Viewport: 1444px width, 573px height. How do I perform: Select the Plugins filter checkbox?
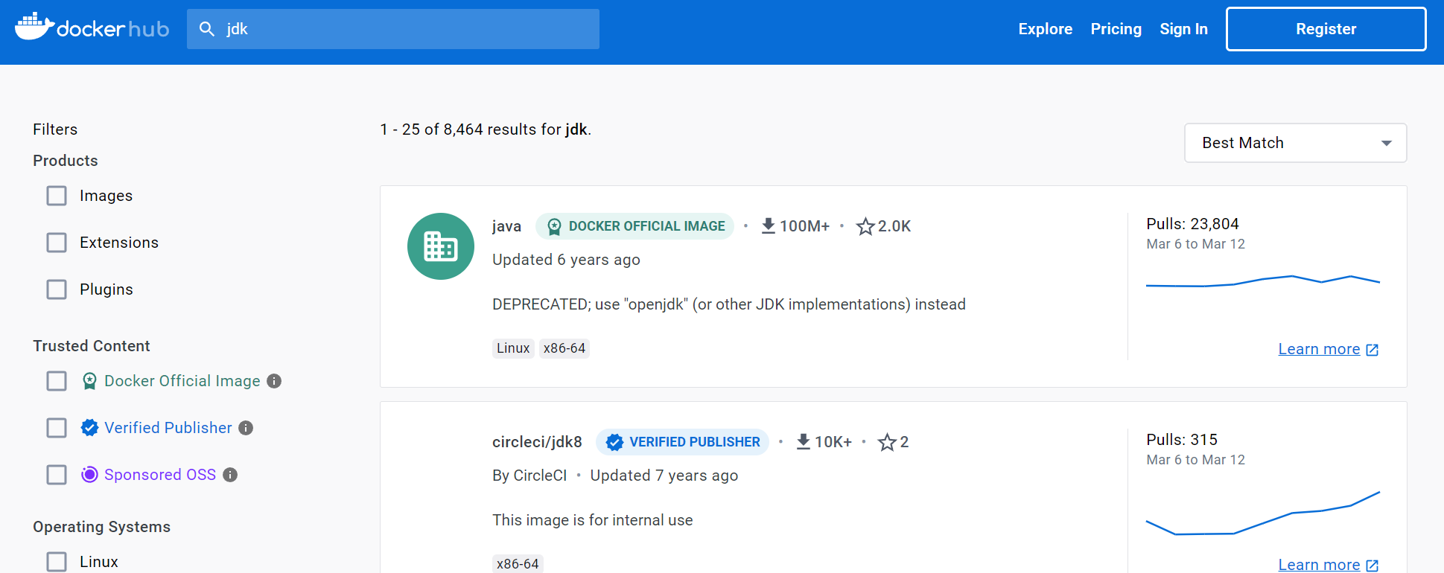(x=57, y=289)
